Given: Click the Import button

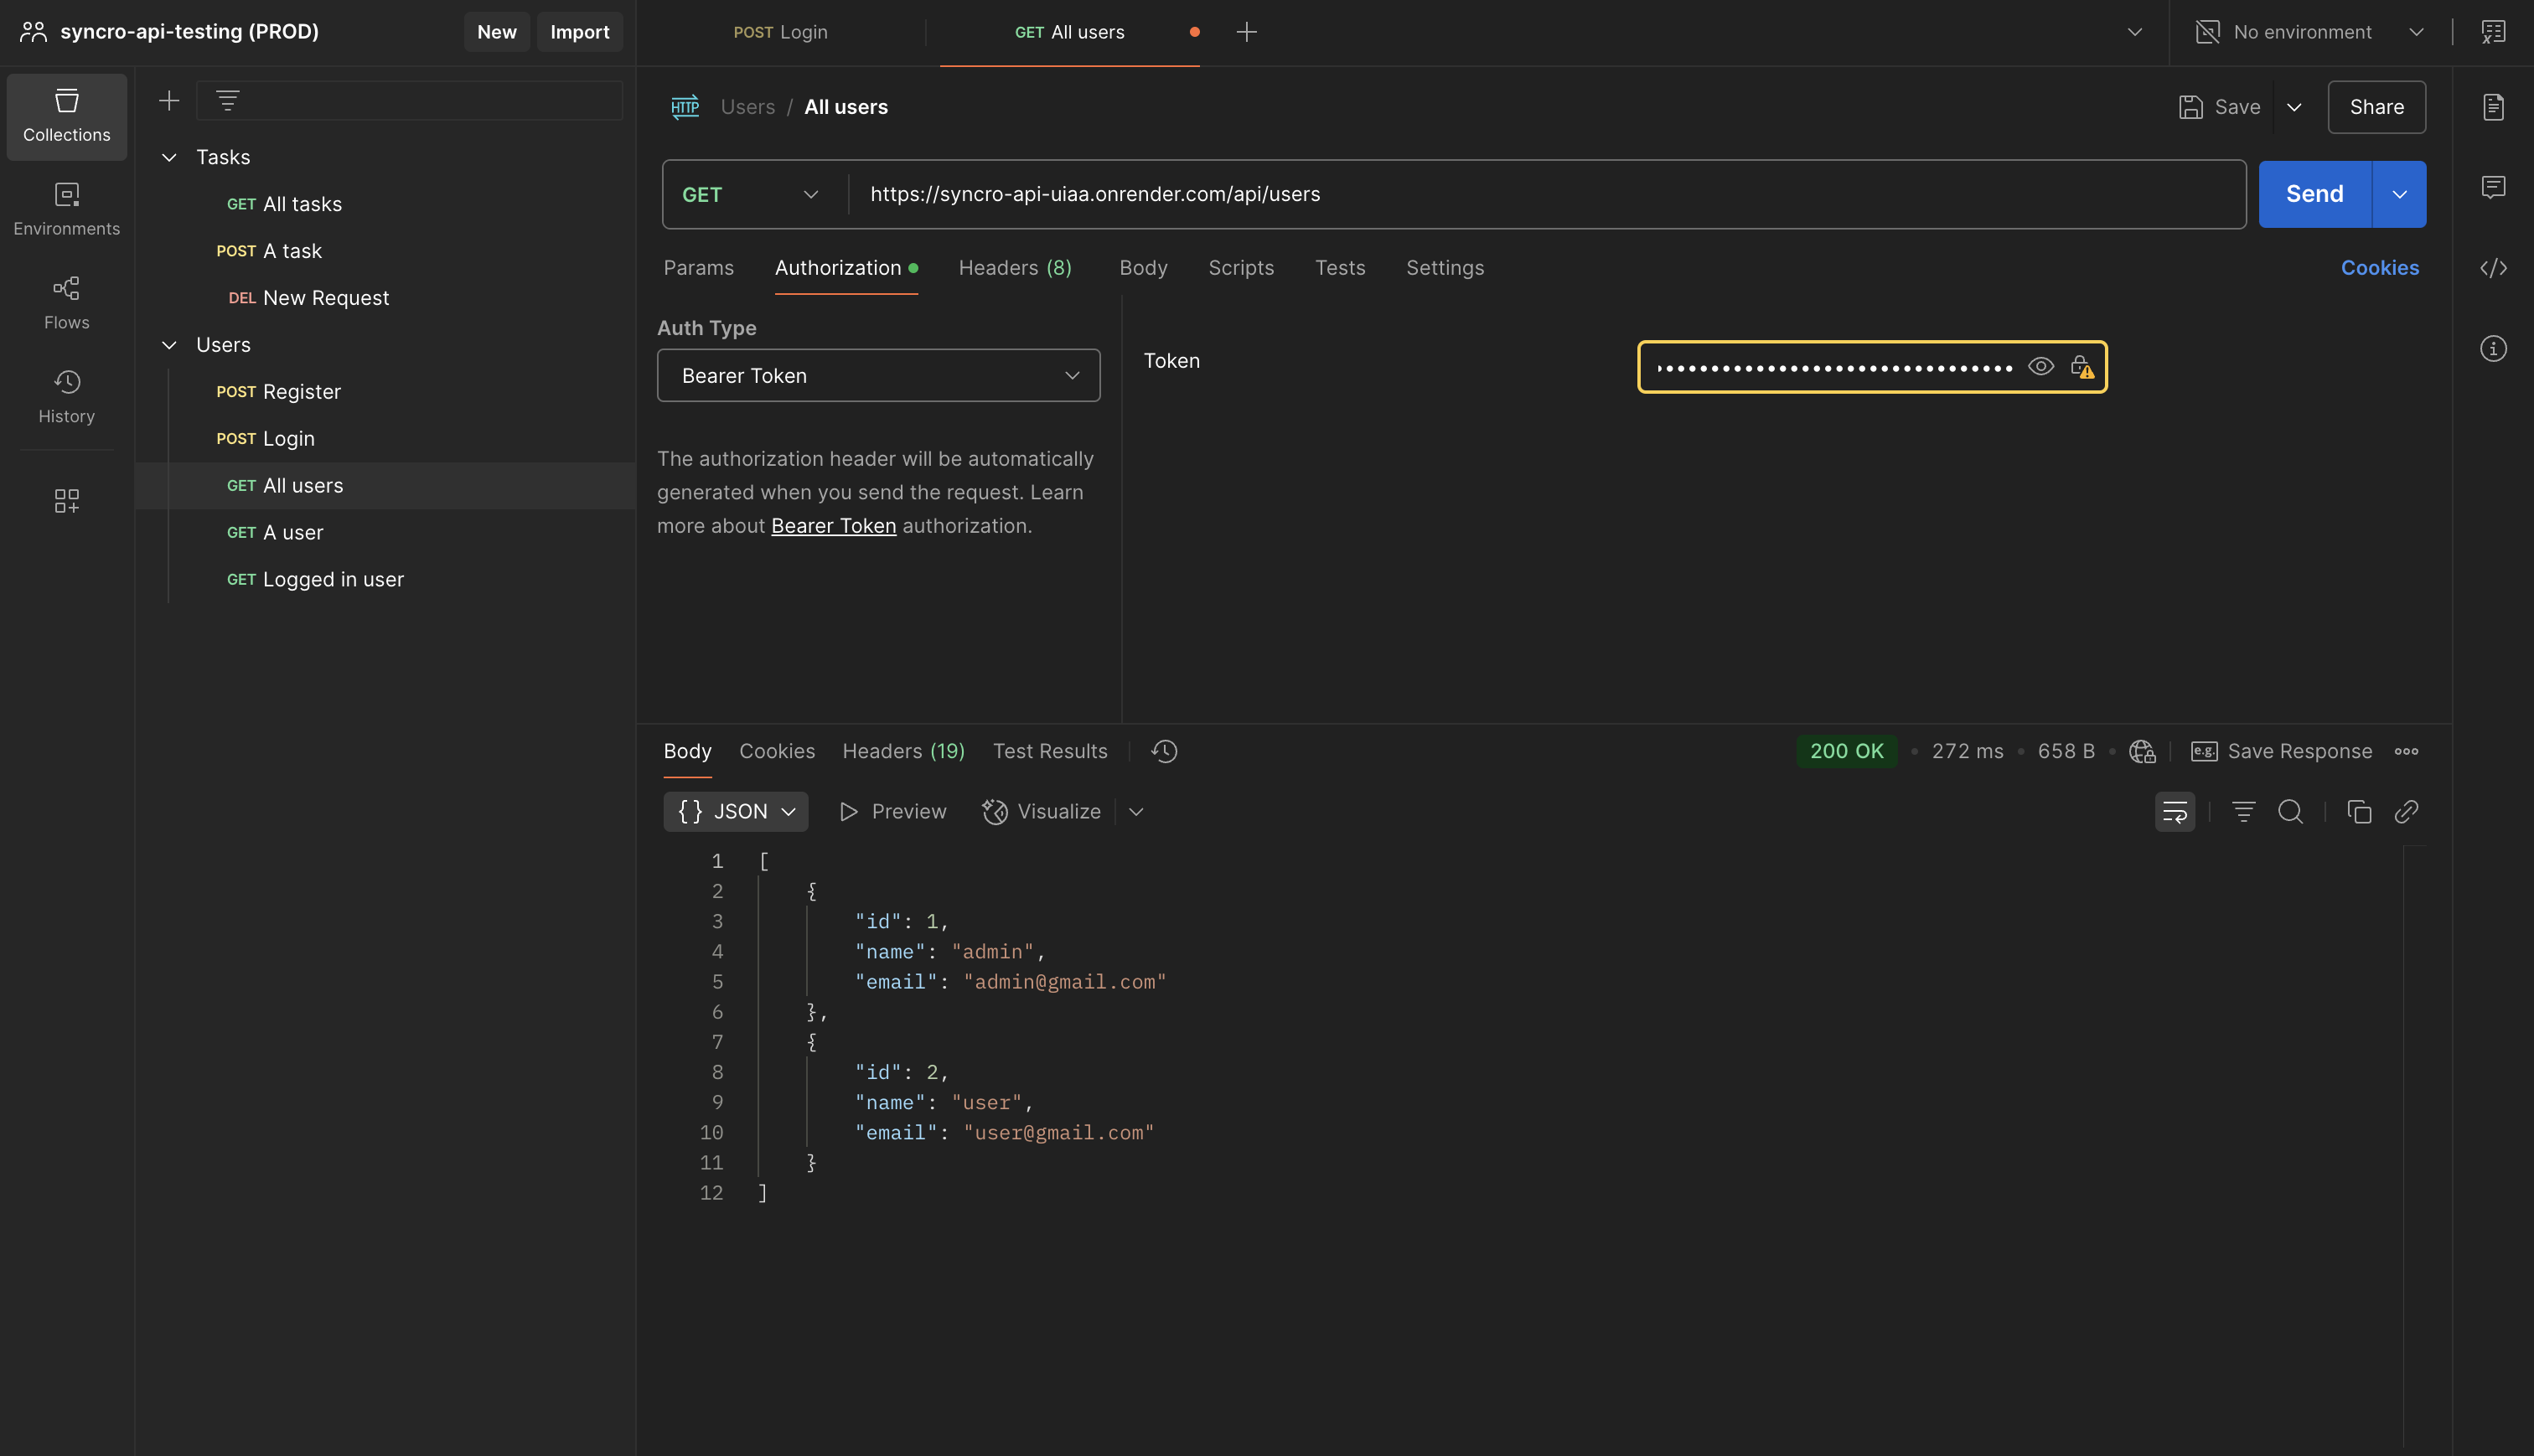Looking at the screenshot, I should [579, 32].
